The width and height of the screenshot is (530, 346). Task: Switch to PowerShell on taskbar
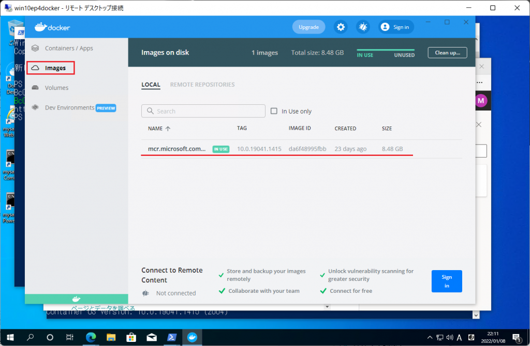[x=172, y=337]
